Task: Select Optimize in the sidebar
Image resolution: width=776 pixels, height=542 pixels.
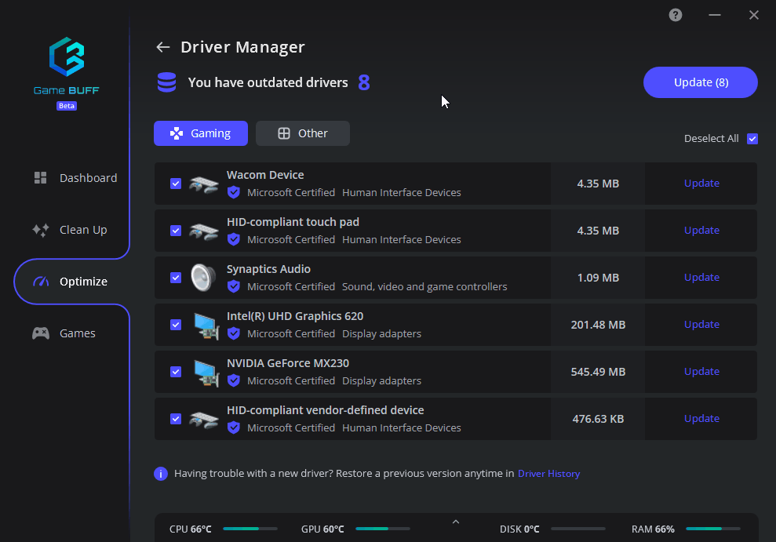Action: (71, 282)
